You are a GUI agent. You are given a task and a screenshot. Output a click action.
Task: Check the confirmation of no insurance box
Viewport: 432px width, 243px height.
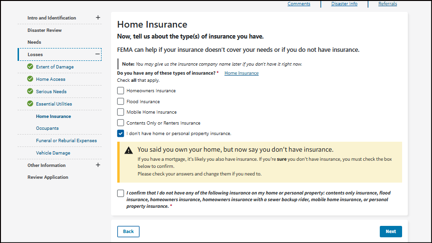pyautogui.click(x=121, y=194)
